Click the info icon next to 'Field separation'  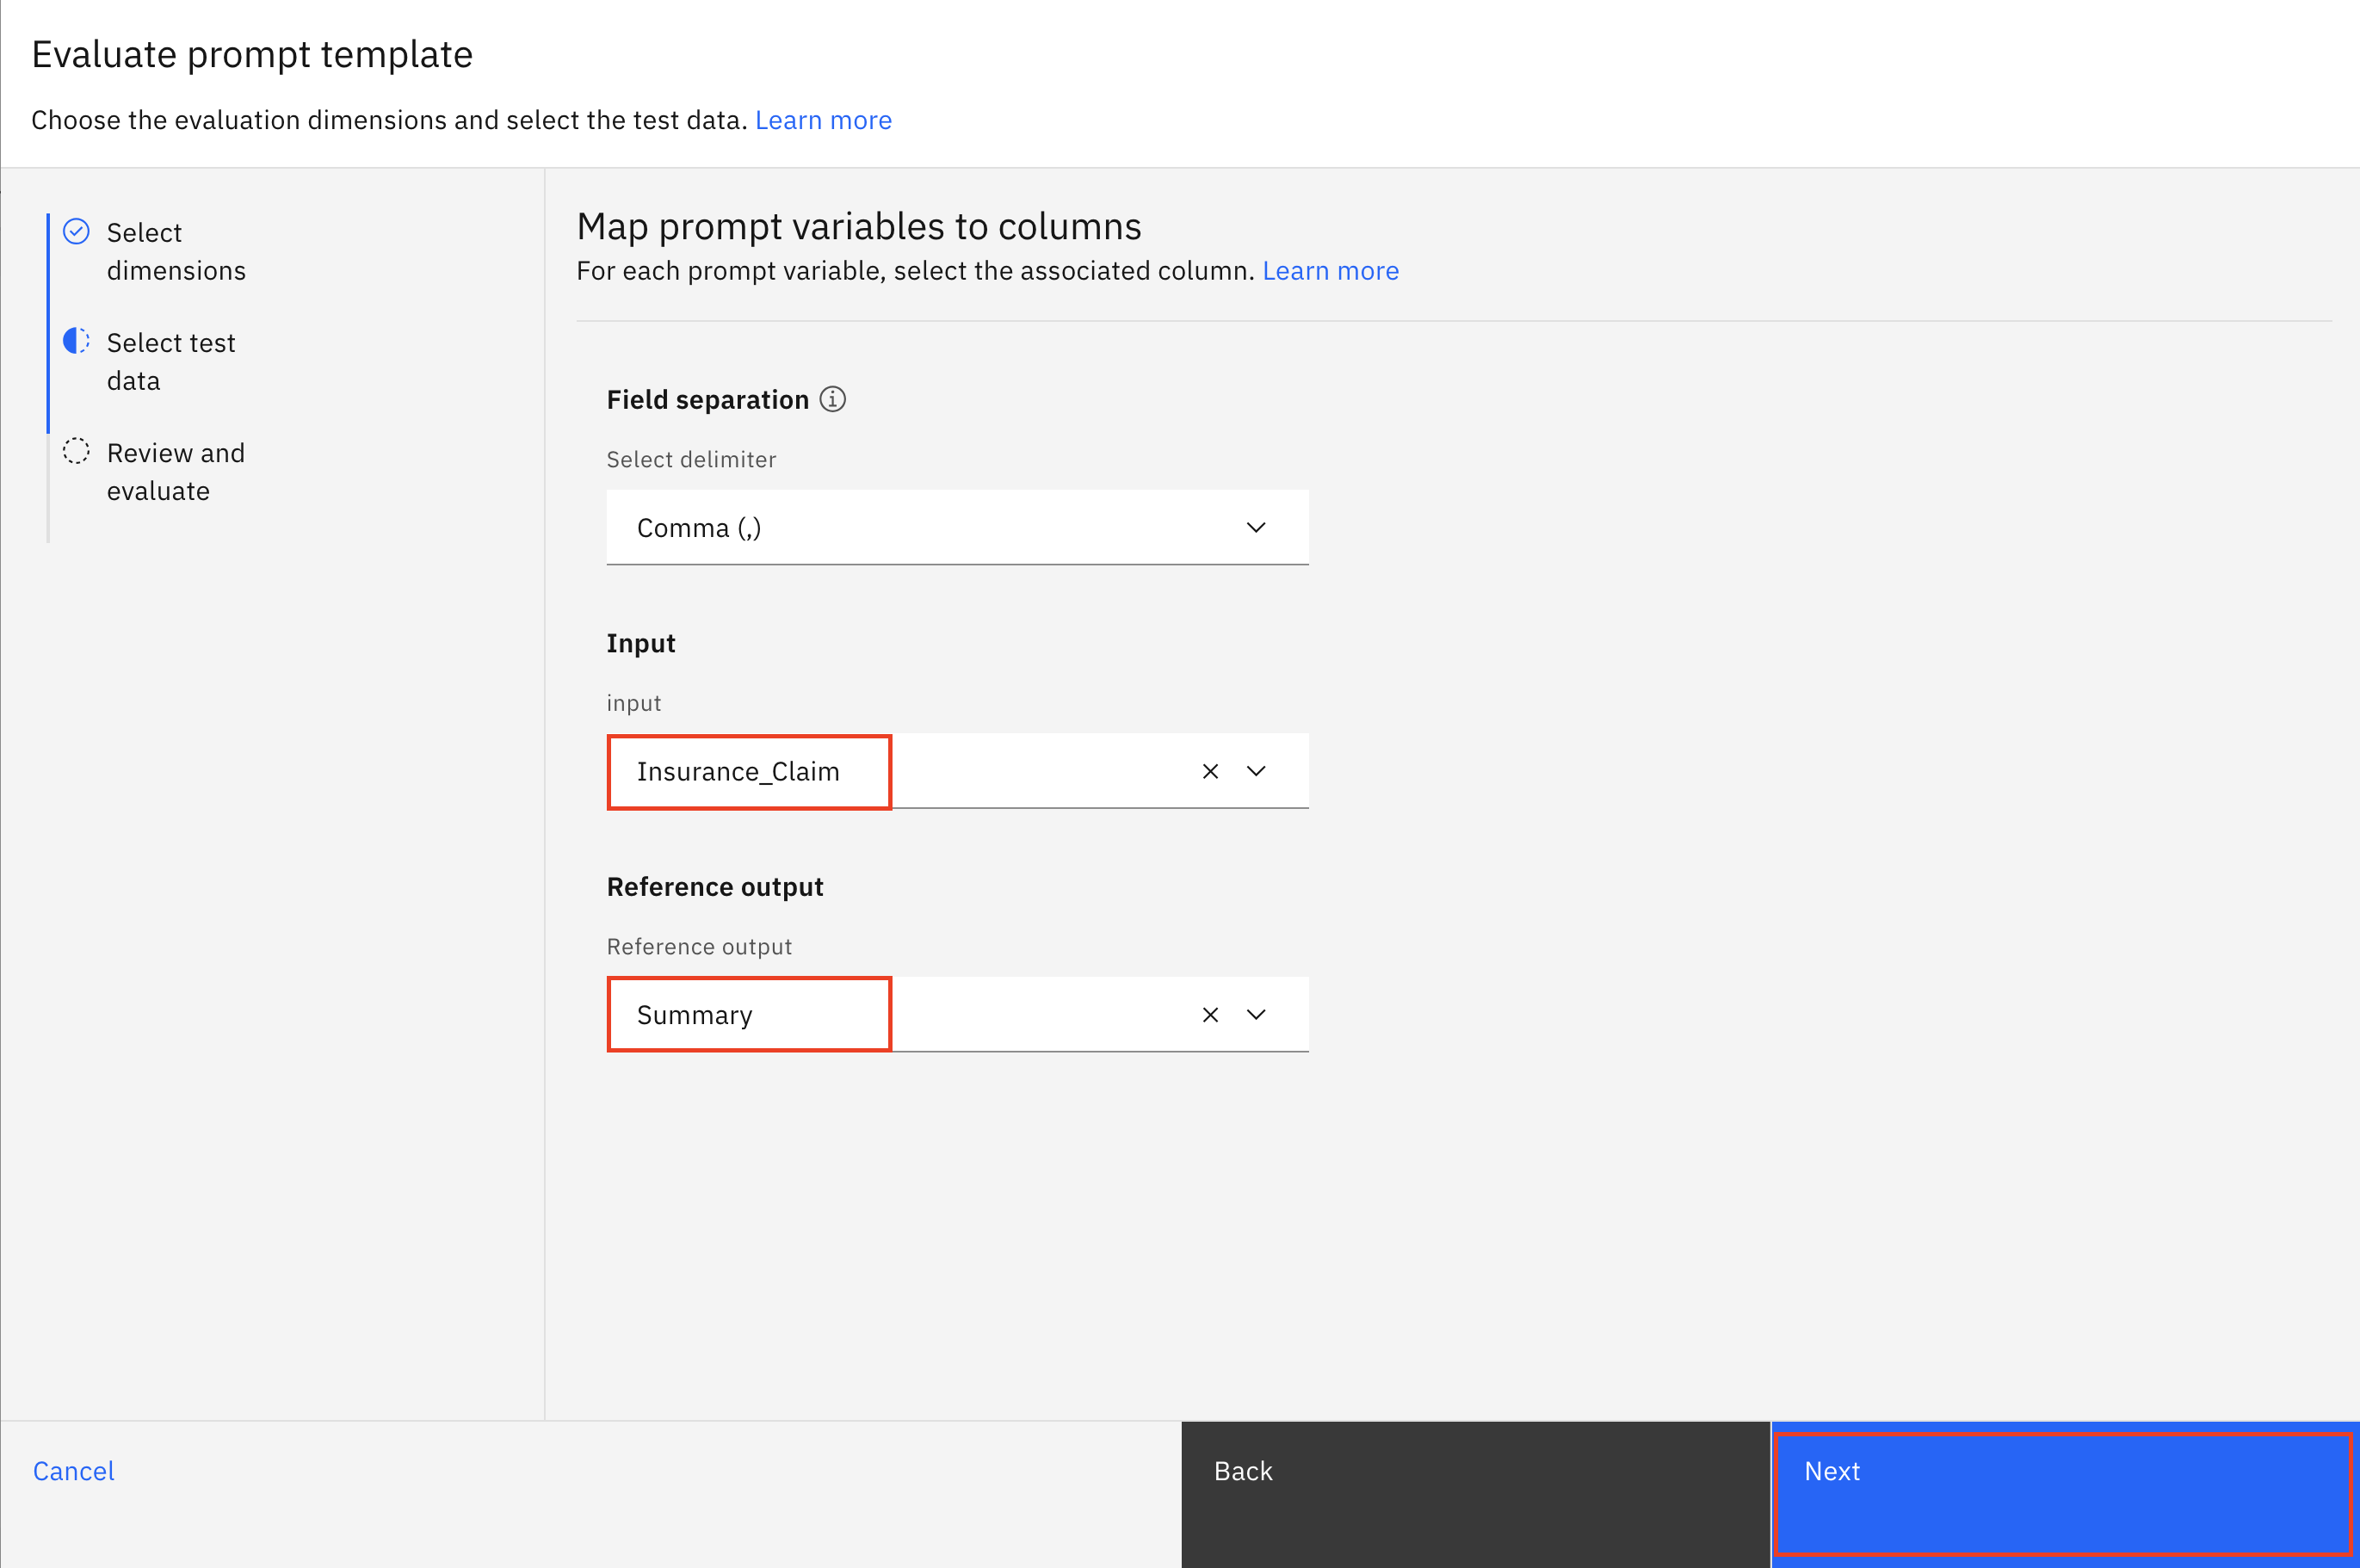click(833, 398)
